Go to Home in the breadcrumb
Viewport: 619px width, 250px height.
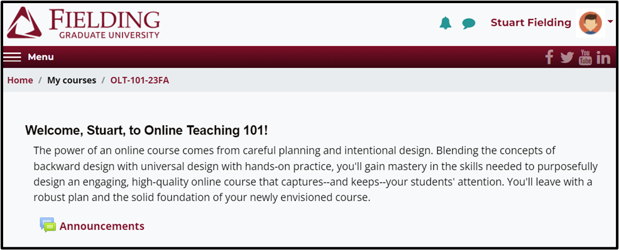pyautogui.click(x=20, y=80)
